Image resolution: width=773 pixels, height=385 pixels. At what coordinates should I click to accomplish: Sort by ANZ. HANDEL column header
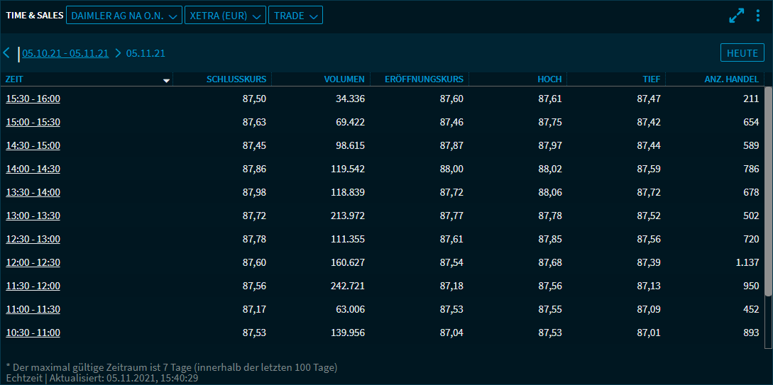point(731,79)
